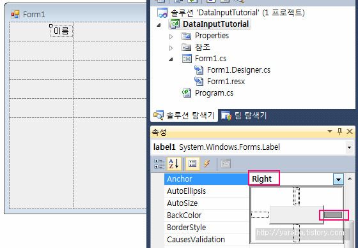Select Program.cs file
The height and width of the screenshot is (248, 358).
(214, 93)
